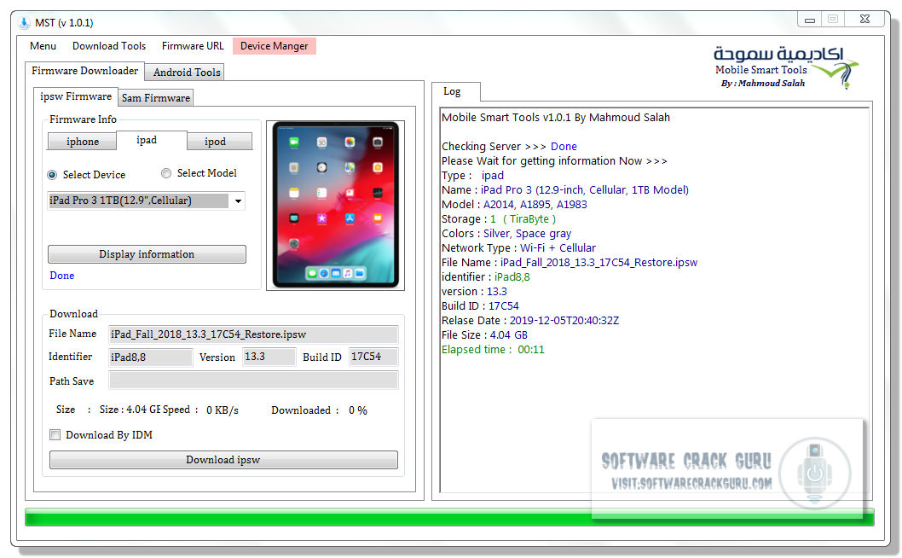Screen dimensions: 902x558
Task: Open the Download Tools menu
Action: point(109,46)
